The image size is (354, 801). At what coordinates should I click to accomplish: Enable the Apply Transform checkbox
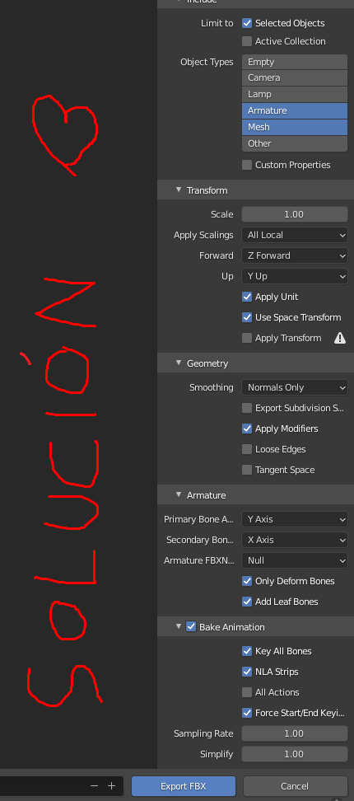click(x=247, y=338)
